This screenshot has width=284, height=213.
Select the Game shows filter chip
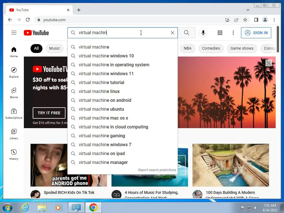coord(242,48)
